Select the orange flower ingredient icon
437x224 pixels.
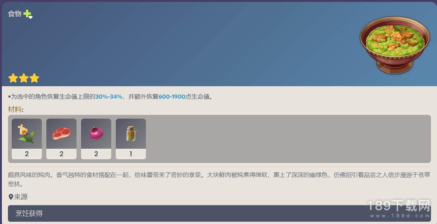(27, 134)
